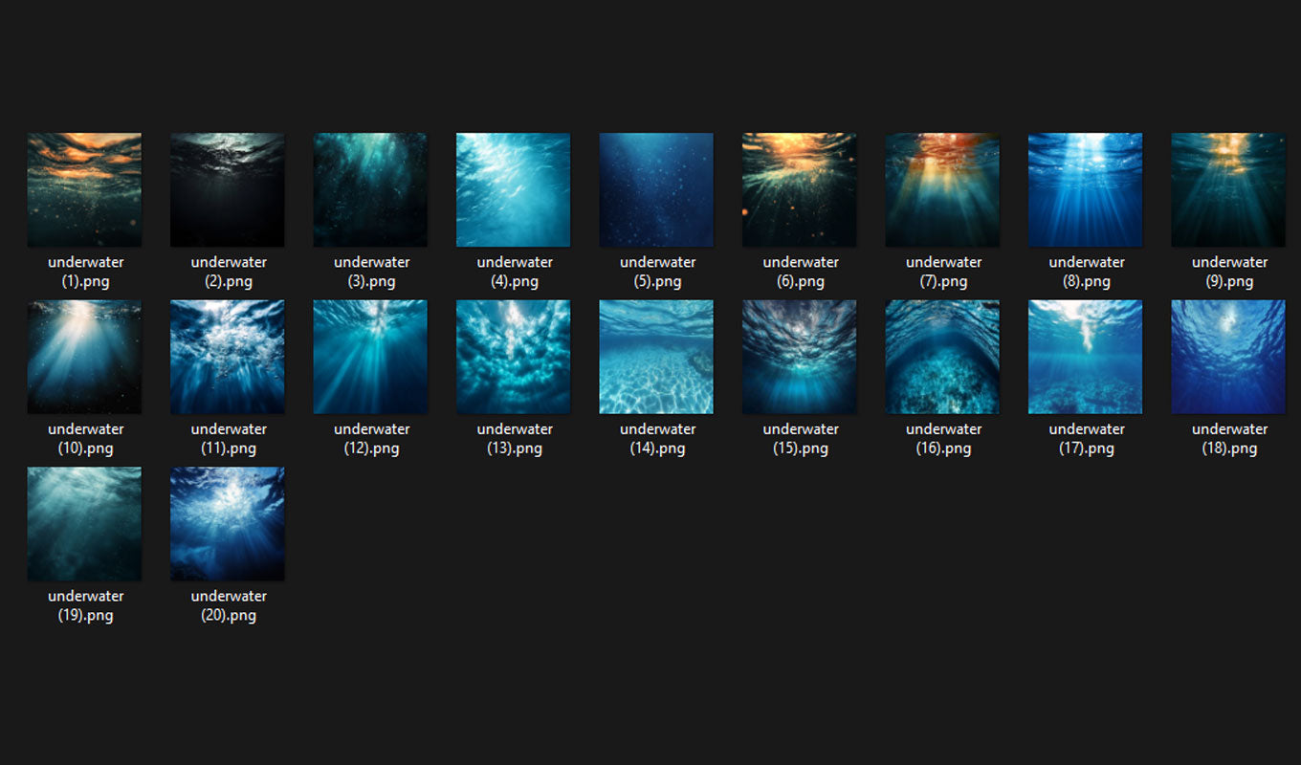Click underwater (6).png orange glow thumbnail

pyautogui.click(x=800, y=189)
